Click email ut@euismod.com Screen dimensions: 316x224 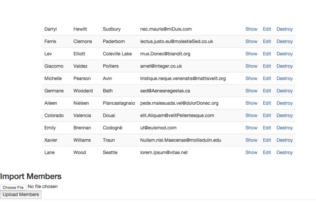(158, 128)
